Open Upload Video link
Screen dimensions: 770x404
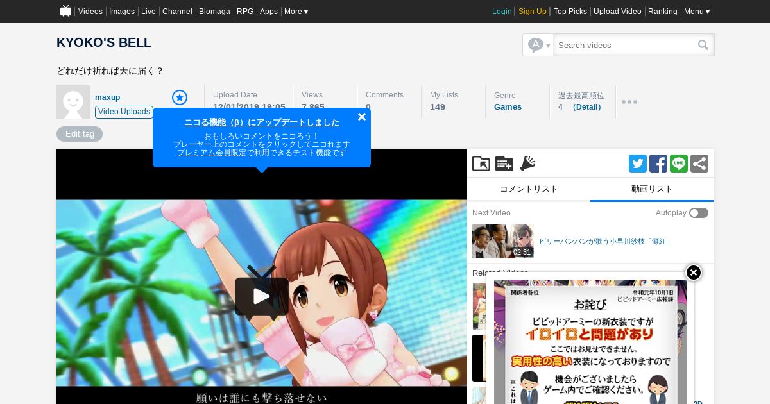click(x=617, y=12)
